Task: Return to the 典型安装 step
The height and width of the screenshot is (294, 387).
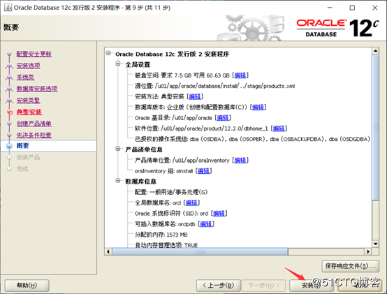Action: pyautogui.click(x=29, y=112)
